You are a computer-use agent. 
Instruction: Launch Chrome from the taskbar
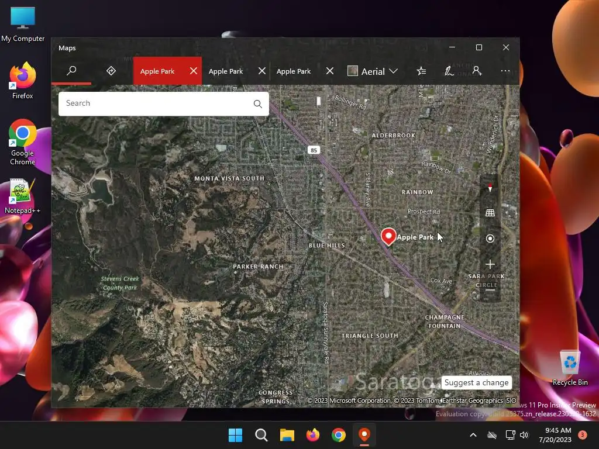339,435
